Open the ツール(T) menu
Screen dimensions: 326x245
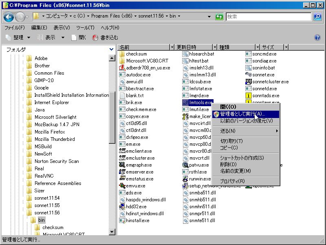tap(85, 27)
